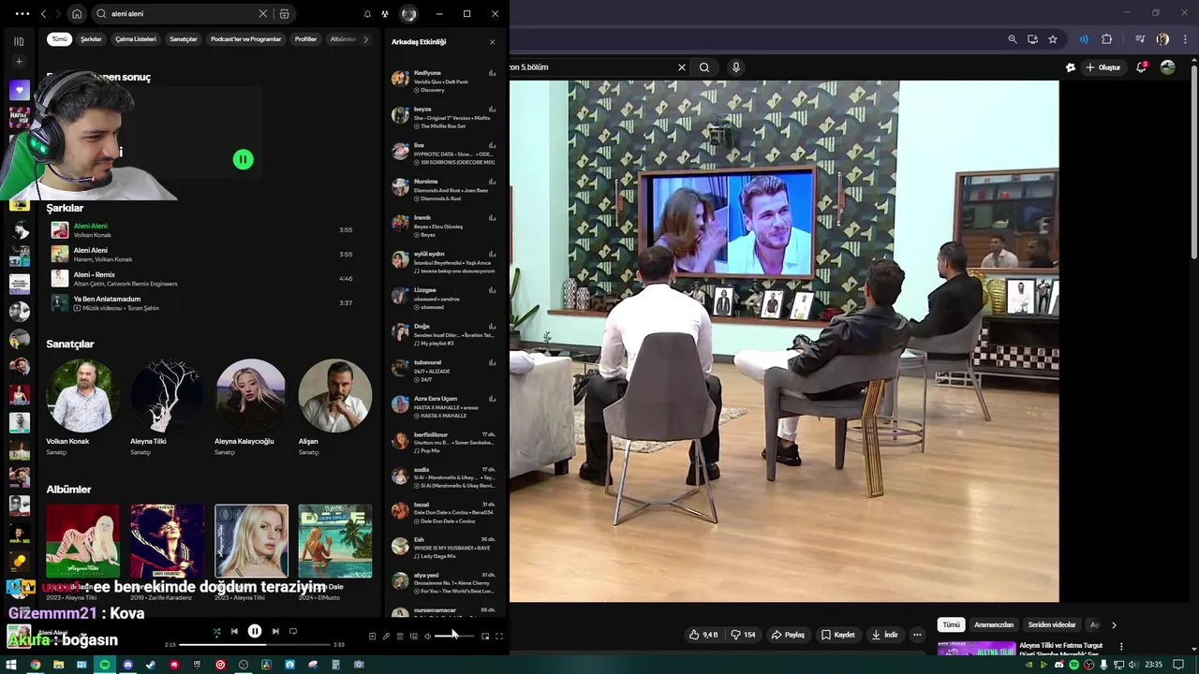Screen dimensions: 1199x674
Task: Open YouTube notifications bell
Action: pos(1142,67)
